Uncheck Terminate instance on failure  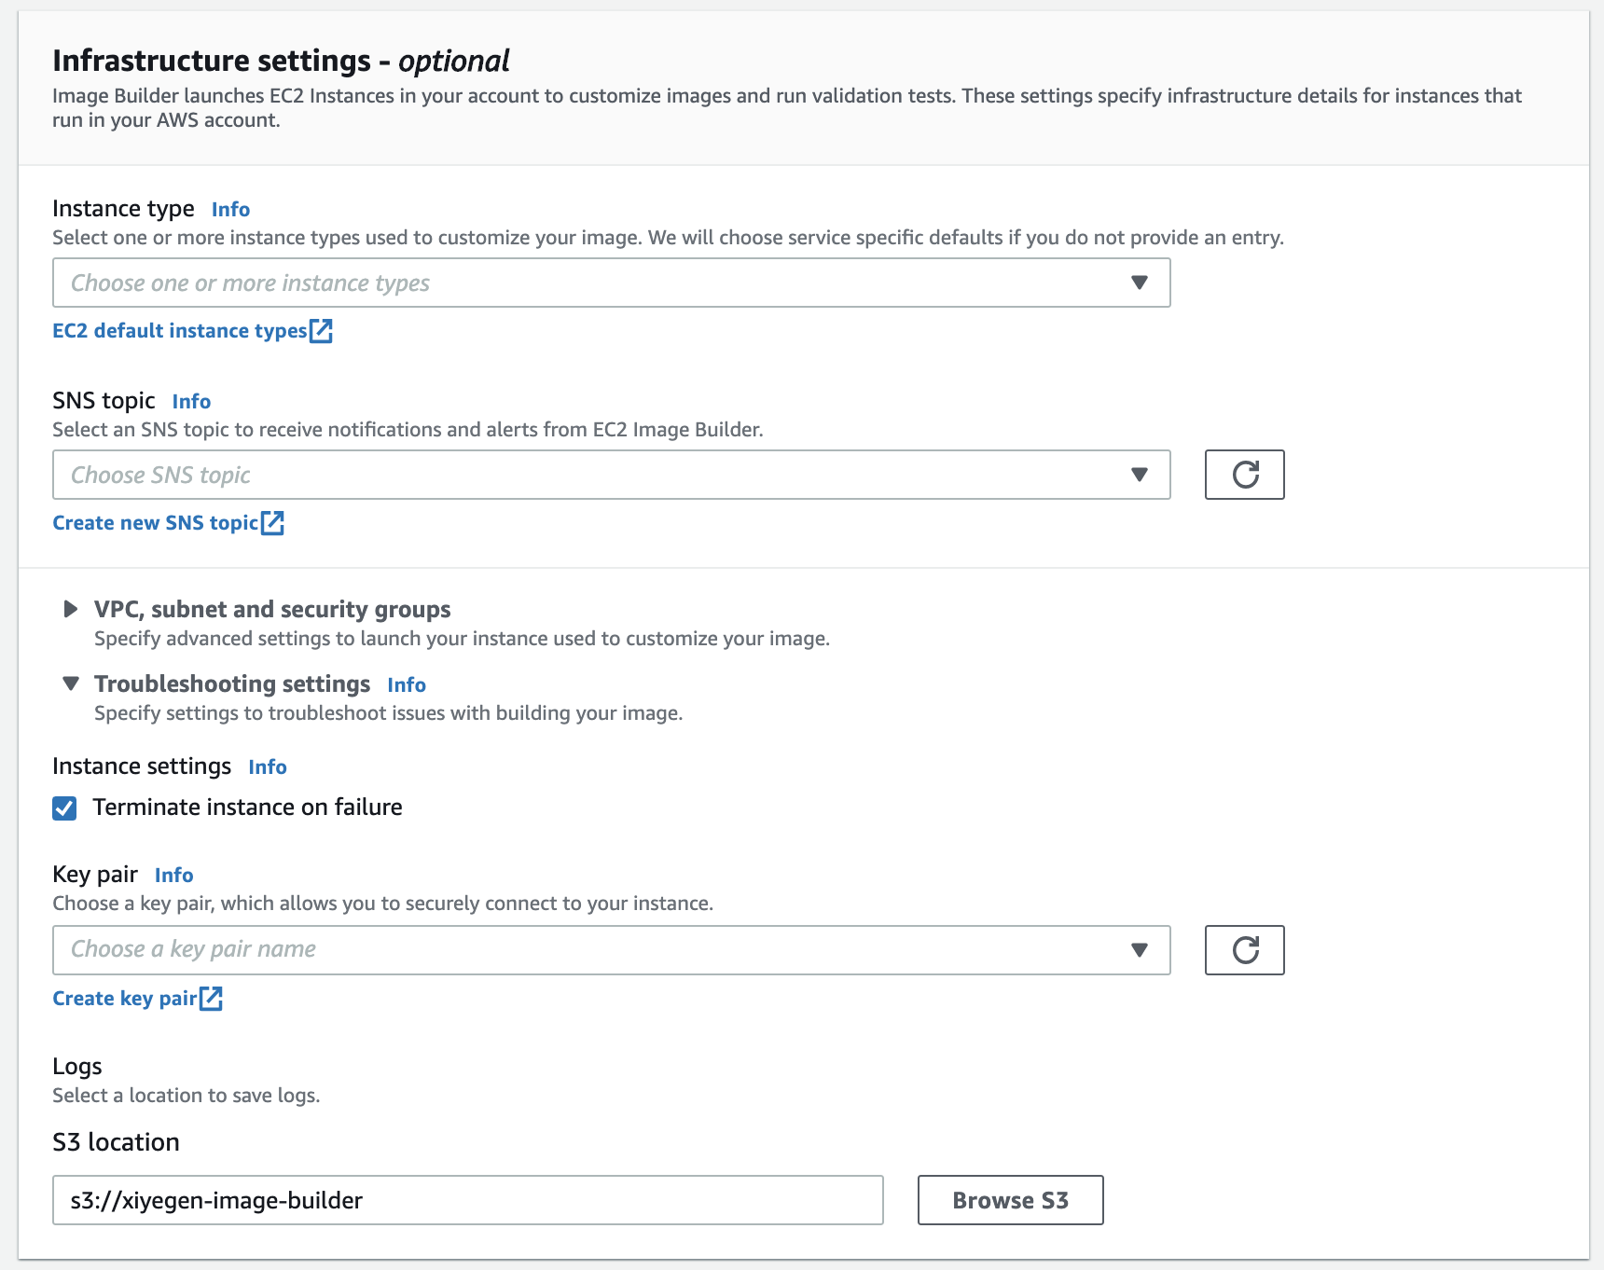pos(64,808)
